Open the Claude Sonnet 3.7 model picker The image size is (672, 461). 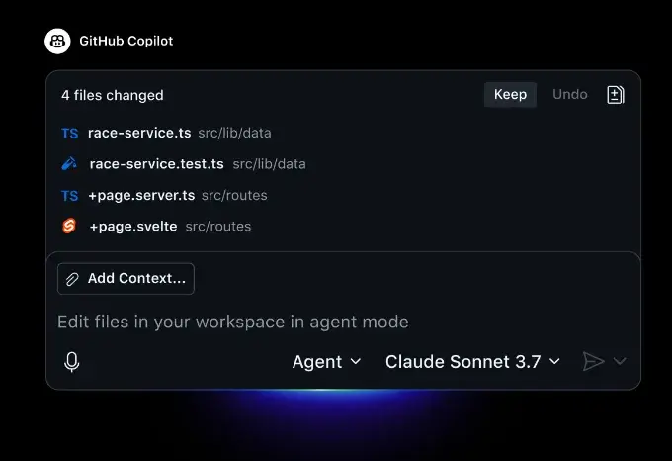pyautogui.click(x=472, y=362)
